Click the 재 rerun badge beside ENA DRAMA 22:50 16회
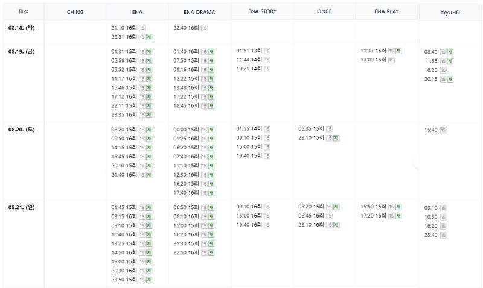 [x=211, y=253]
